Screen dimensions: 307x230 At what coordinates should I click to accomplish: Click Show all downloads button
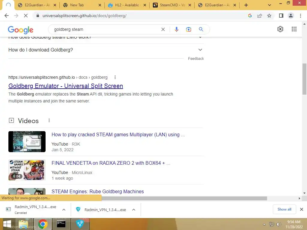[x=284, y=209]
